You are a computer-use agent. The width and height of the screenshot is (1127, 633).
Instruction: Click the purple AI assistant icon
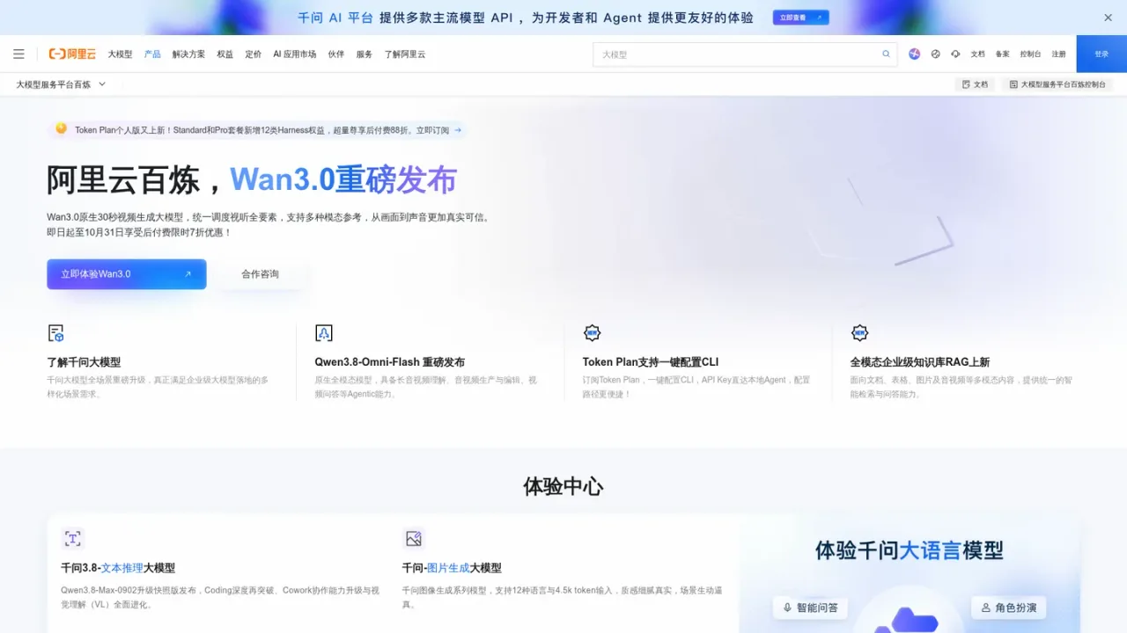914,54
